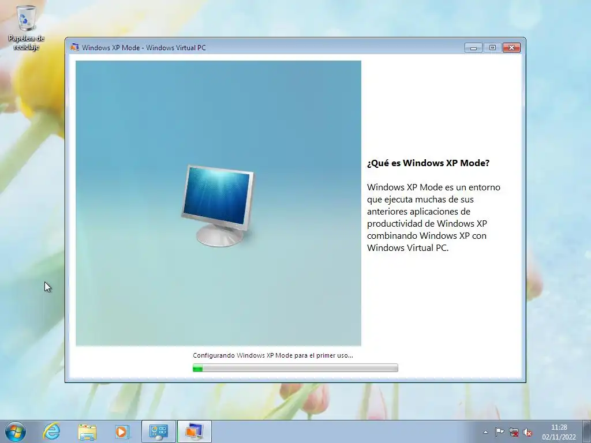This screenshot has height=443, width=591.
Task: Click 'Windows XP Mode - Windows Virtual PC' title
Action: 144,48
